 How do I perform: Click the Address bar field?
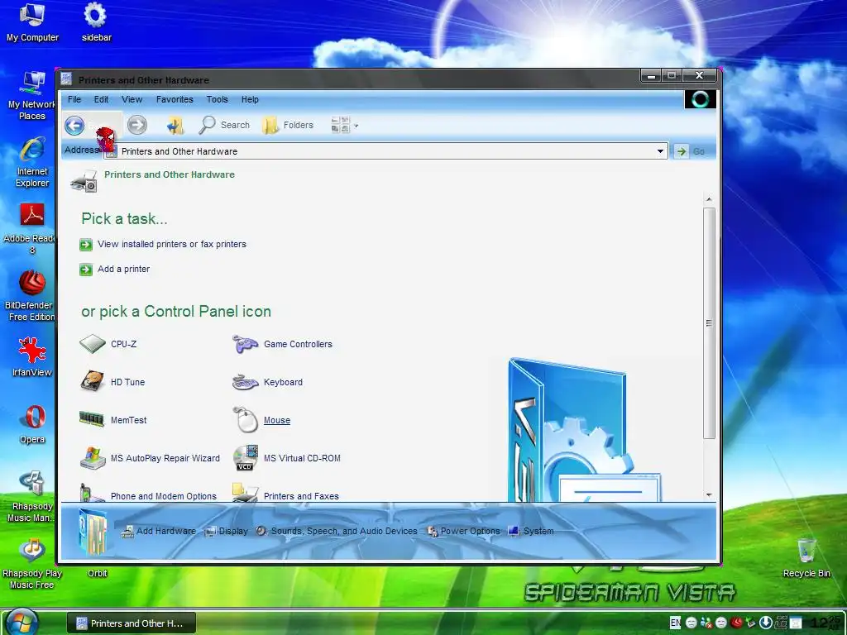pos(385,151)
